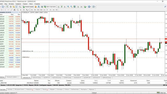Image resolution: width=167 pixels, height=94 pixels.
Task: Click the Новый ордер button
Action: (28, 7)
